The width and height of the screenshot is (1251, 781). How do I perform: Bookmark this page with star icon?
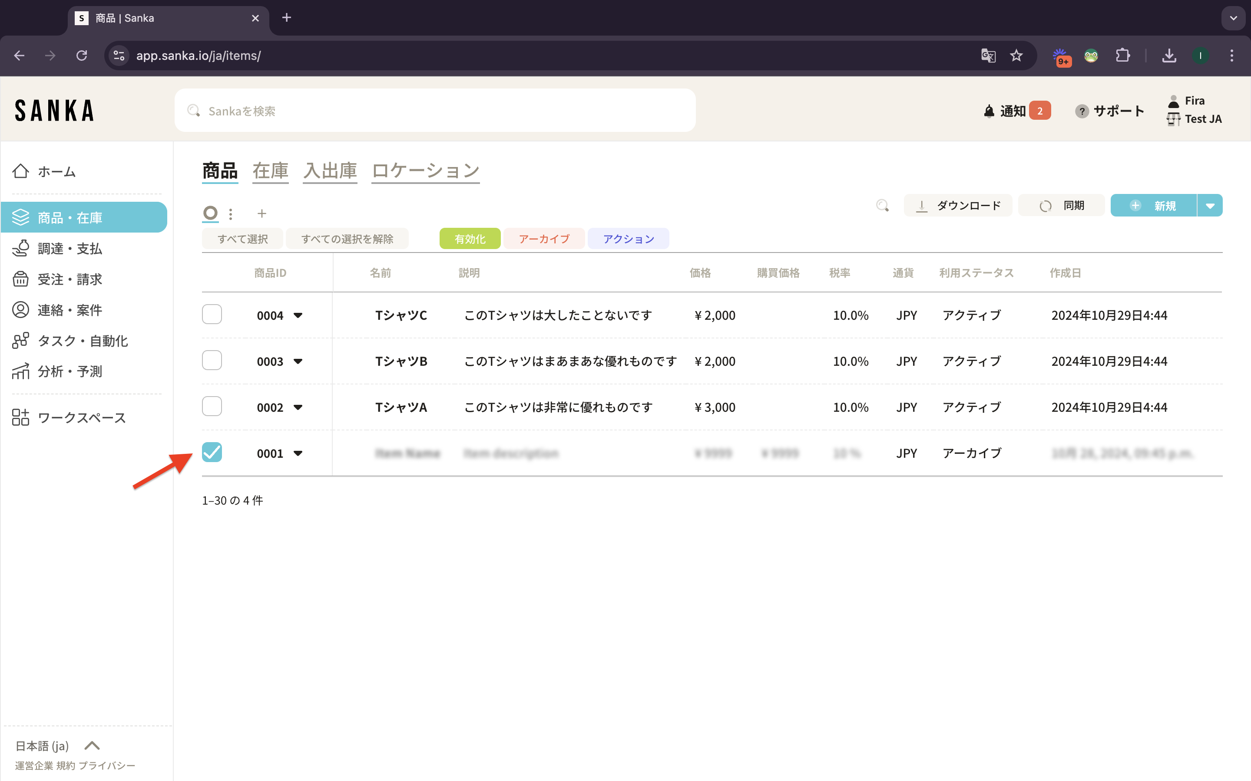point(1016,56)
